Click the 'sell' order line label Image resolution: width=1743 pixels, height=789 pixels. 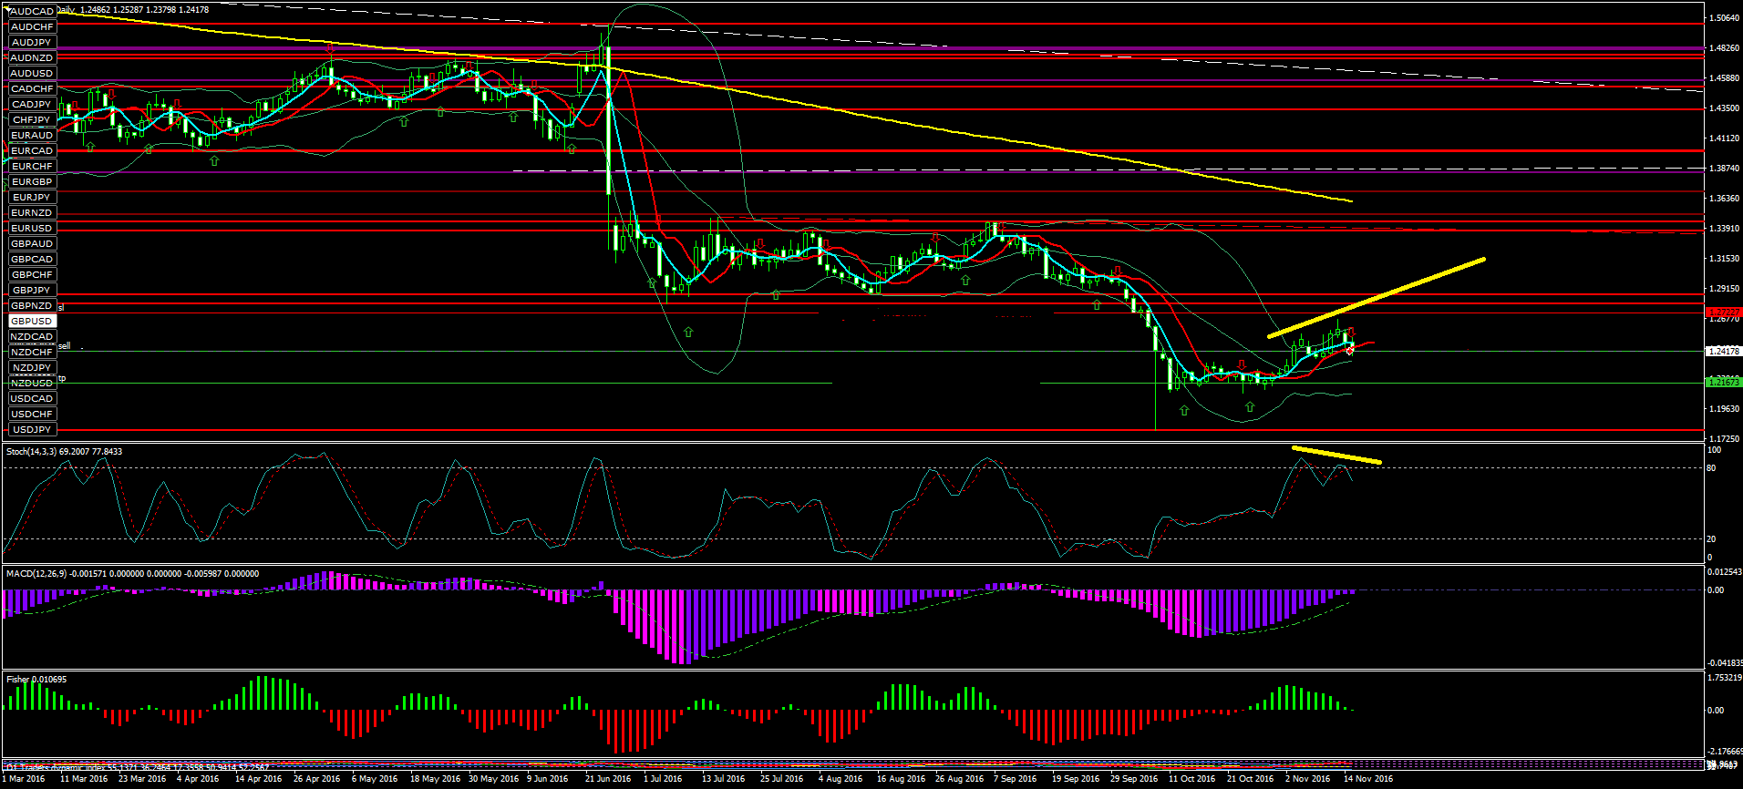(65, 346)
